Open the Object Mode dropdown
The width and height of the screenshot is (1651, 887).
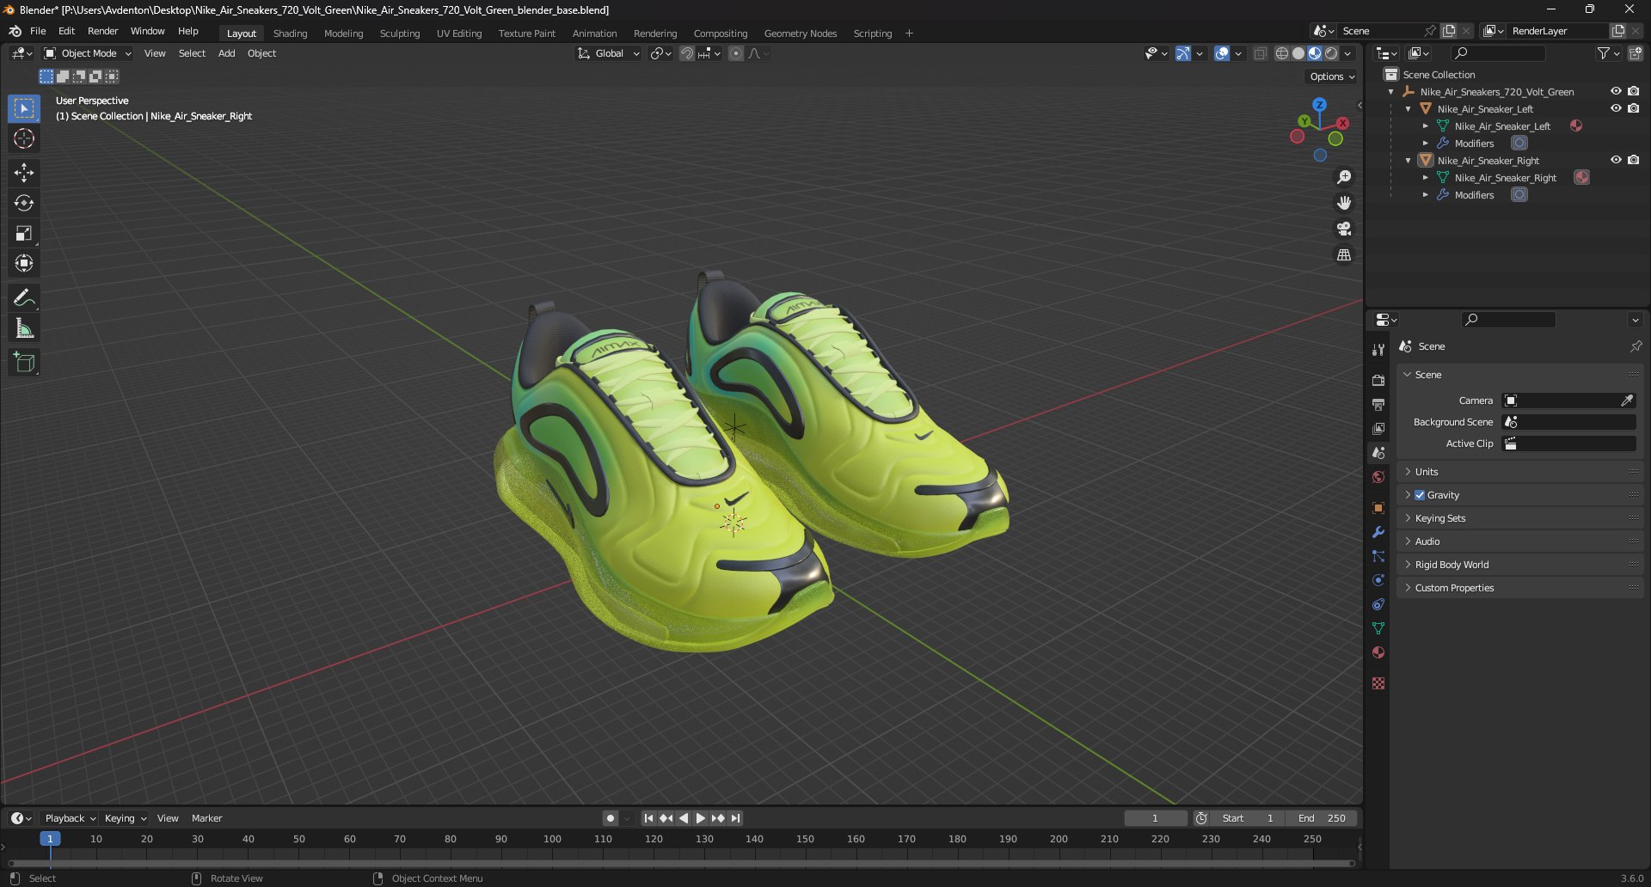pos(88,53)
